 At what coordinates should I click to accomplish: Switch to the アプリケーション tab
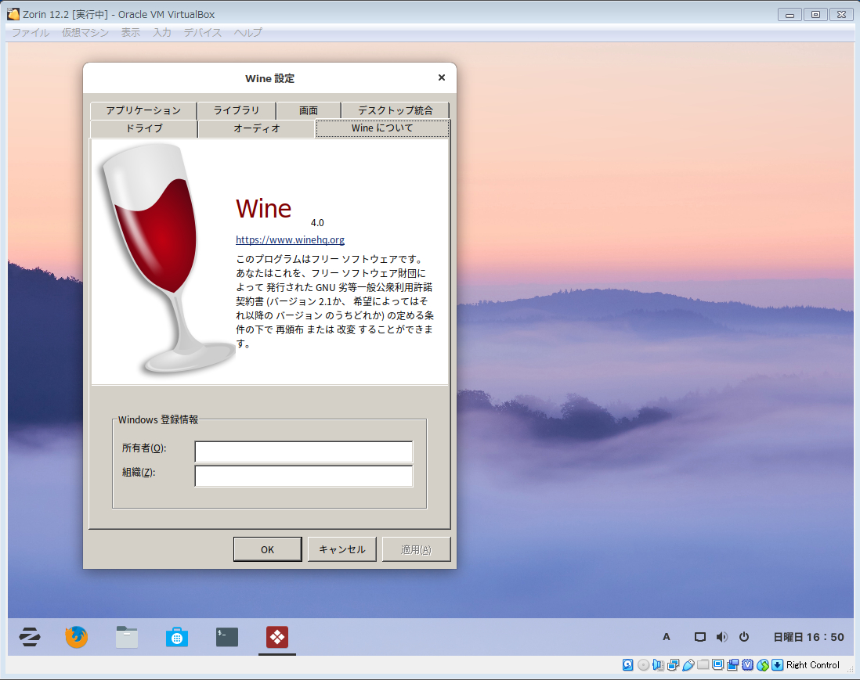pyautogui.click(x=143, y=110)
